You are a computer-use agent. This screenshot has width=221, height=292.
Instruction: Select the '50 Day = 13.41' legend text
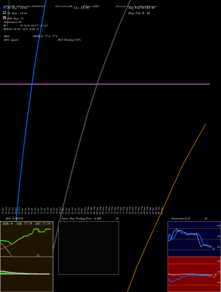click(17, 13)
